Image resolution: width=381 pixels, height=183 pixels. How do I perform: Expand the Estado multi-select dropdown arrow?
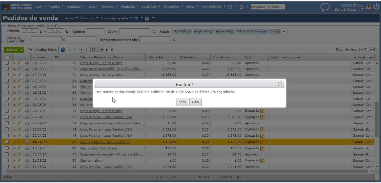tap(284, 32)
